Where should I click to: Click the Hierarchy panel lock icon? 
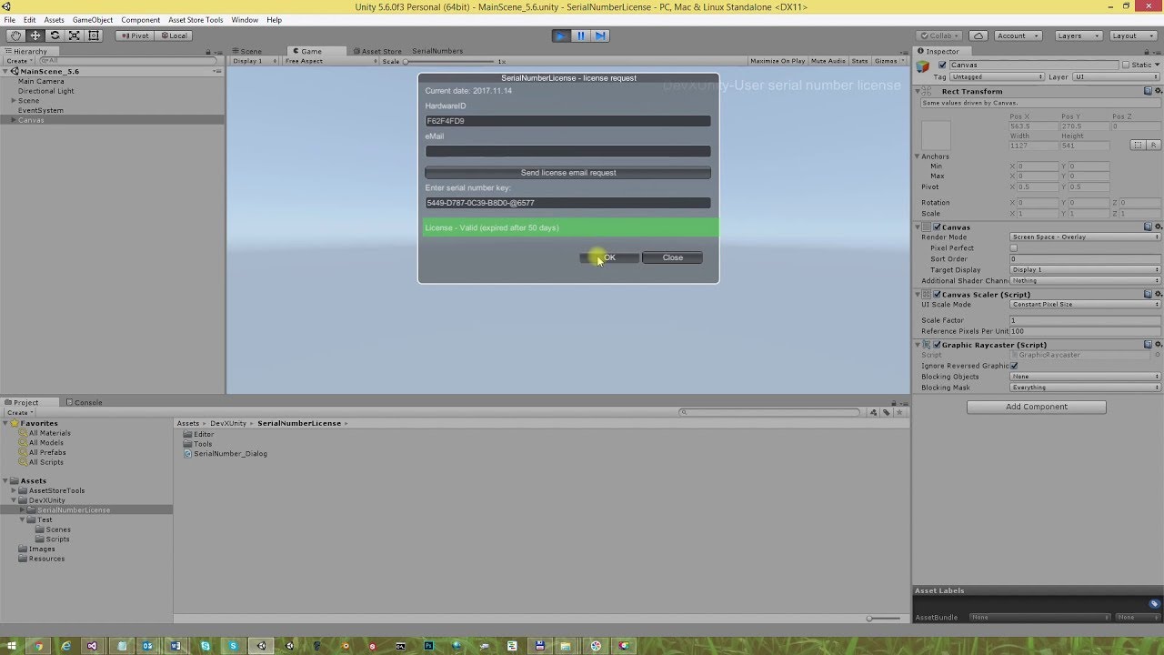pos(207,52)
